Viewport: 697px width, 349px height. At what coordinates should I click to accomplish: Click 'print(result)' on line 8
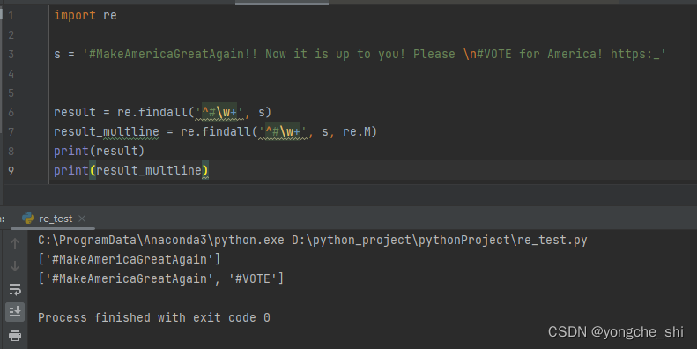click(x=99, y=152)
